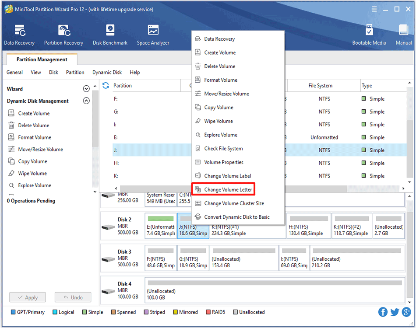Click the Apply button
Screen dimensions: 416x328
27,297
